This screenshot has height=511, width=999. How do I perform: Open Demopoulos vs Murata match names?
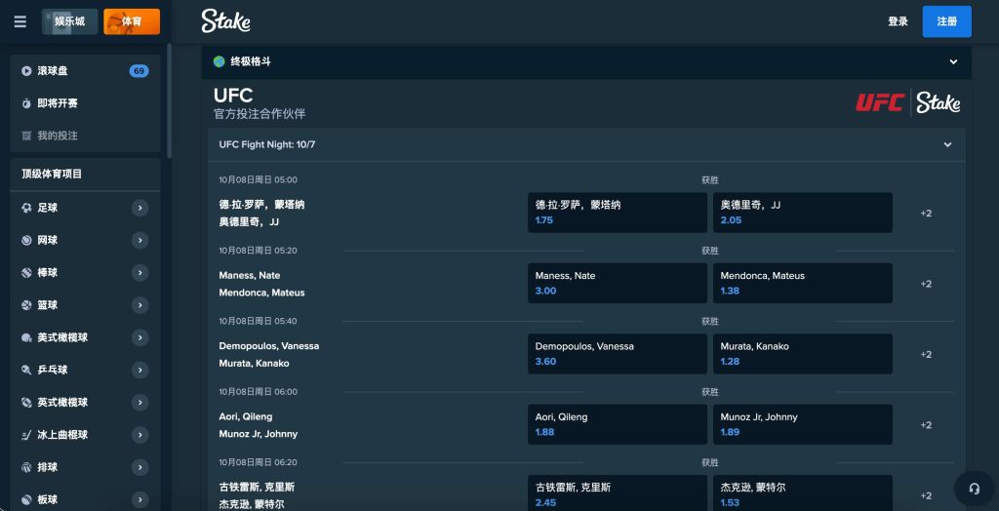pyautogui.click(x=269, y=355)
